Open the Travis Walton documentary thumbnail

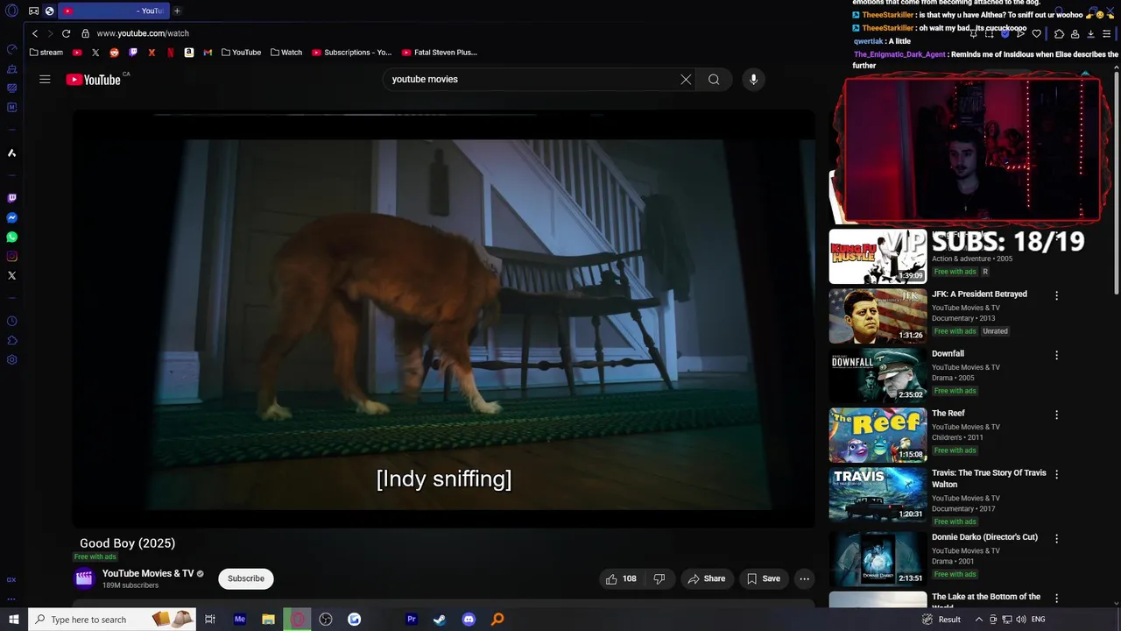pyautogui.click(x=878, y=495)
